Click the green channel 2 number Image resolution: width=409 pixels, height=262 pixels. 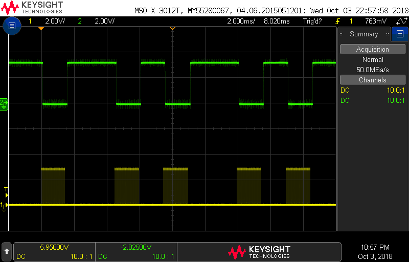[x=80, y=21]
